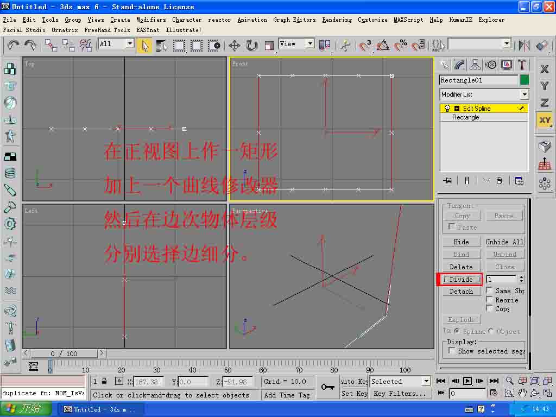This screenshot has width=556, height=417.
Task: Toggle the Angle Snap icon
Action: point(383,46)
